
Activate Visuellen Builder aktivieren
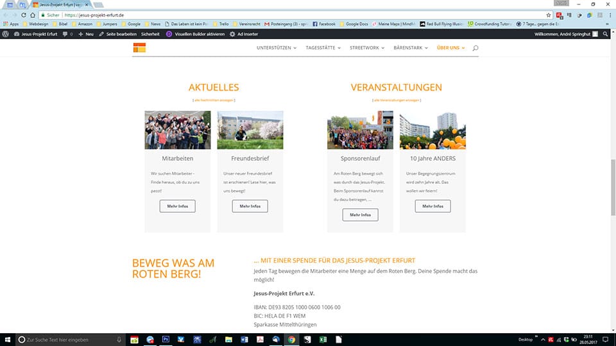point(195,34)
